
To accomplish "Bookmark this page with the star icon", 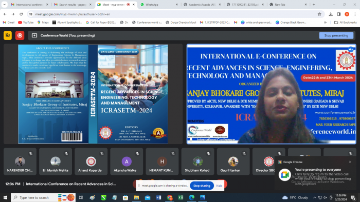I will pyautogui.click(x=319, y=14).
